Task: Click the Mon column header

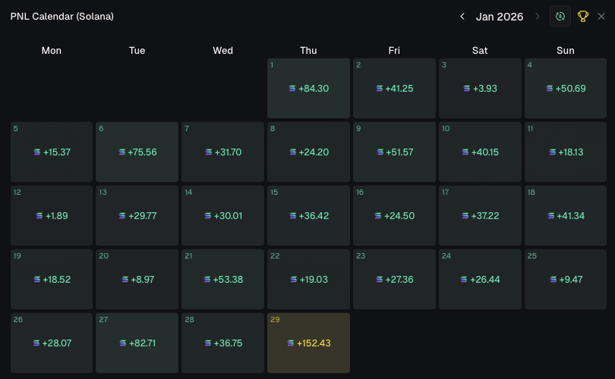Action: 52,51
